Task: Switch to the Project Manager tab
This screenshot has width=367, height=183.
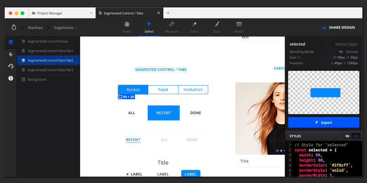Action: (x=56, y=13)
